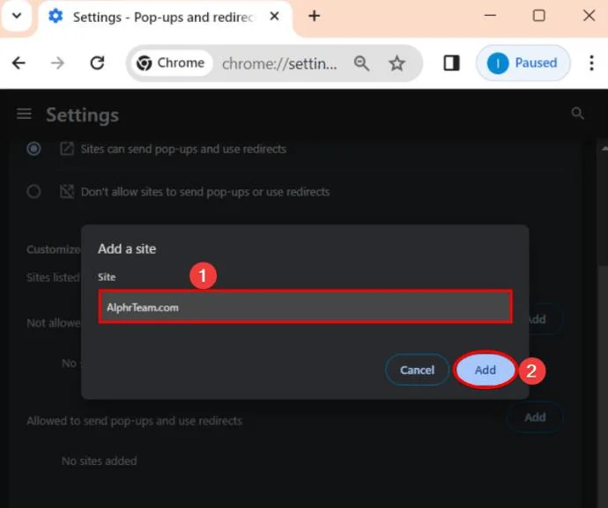Open a new tab with plus icon
This screenshot has width=608, height=508.
click(314, 16)
